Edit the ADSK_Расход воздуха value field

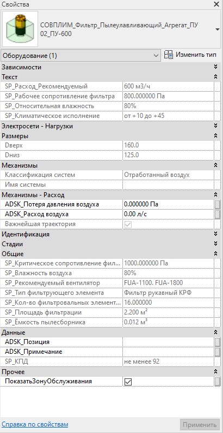(168, 214)
